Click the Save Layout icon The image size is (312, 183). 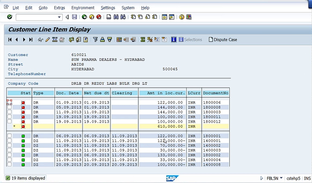[133, 40]
